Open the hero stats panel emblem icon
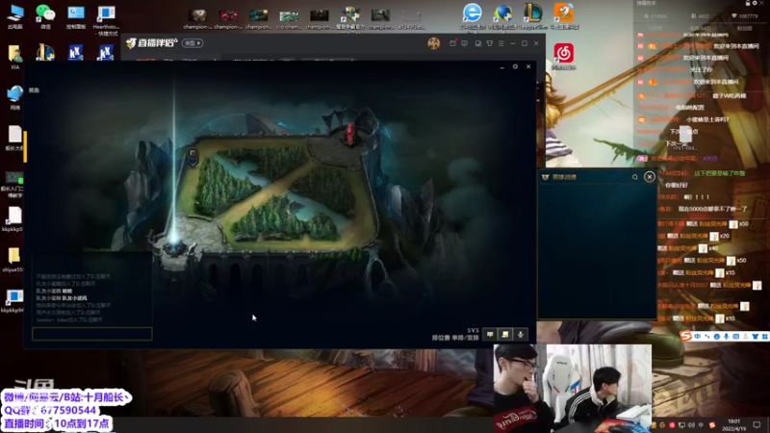The image size is (770, 433). (x=545, y=177)
